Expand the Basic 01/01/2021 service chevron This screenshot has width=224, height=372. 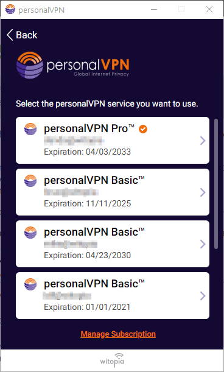(203, 296)
